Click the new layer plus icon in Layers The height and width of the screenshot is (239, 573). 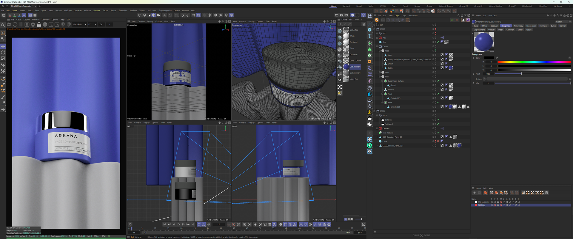tap(475, 193)
